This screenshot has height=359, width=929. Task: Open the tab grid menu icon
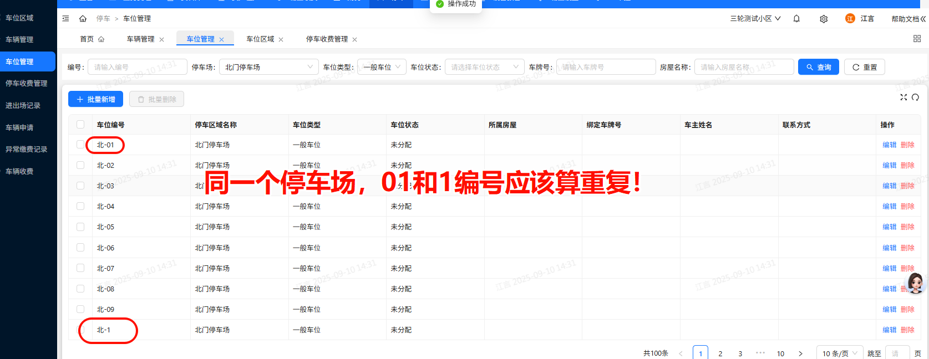(917, 38)
